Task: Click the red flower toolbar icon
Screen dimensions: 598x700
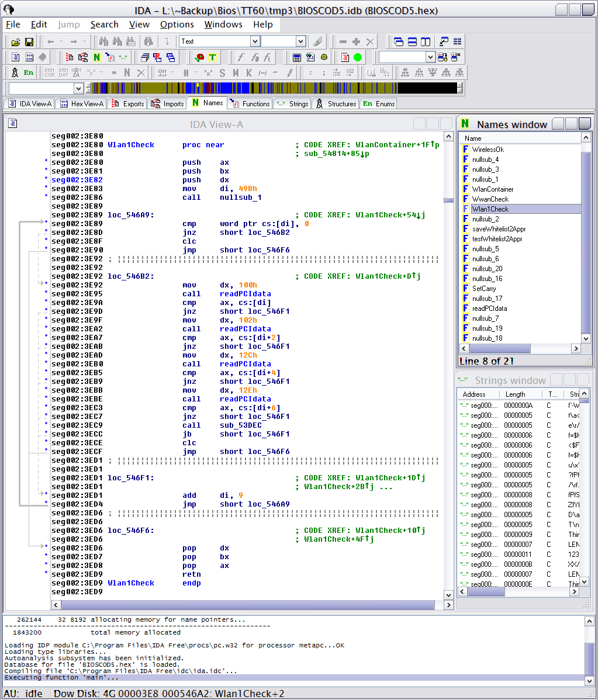Action: (199, 57)
